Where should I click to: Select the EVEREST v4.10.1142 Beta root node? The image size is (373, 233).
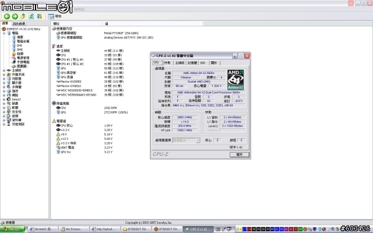coord(23,29)
